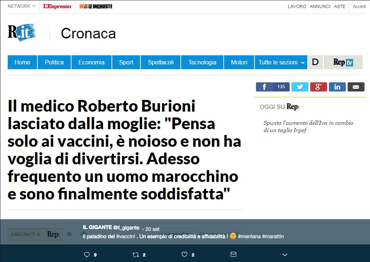Retweet using the arrows icon
The width and height of the screenshot is (370, 262).
pos(136,254)
